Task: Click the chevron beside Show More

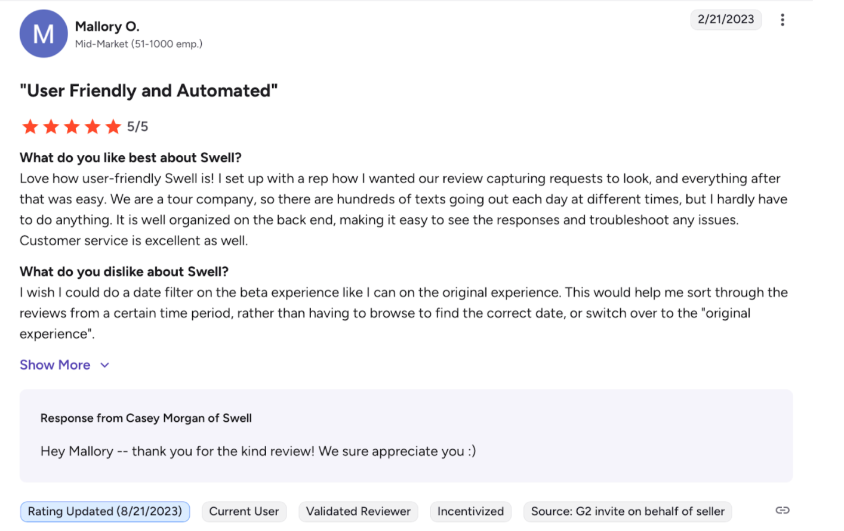Action: coord(105,365)
